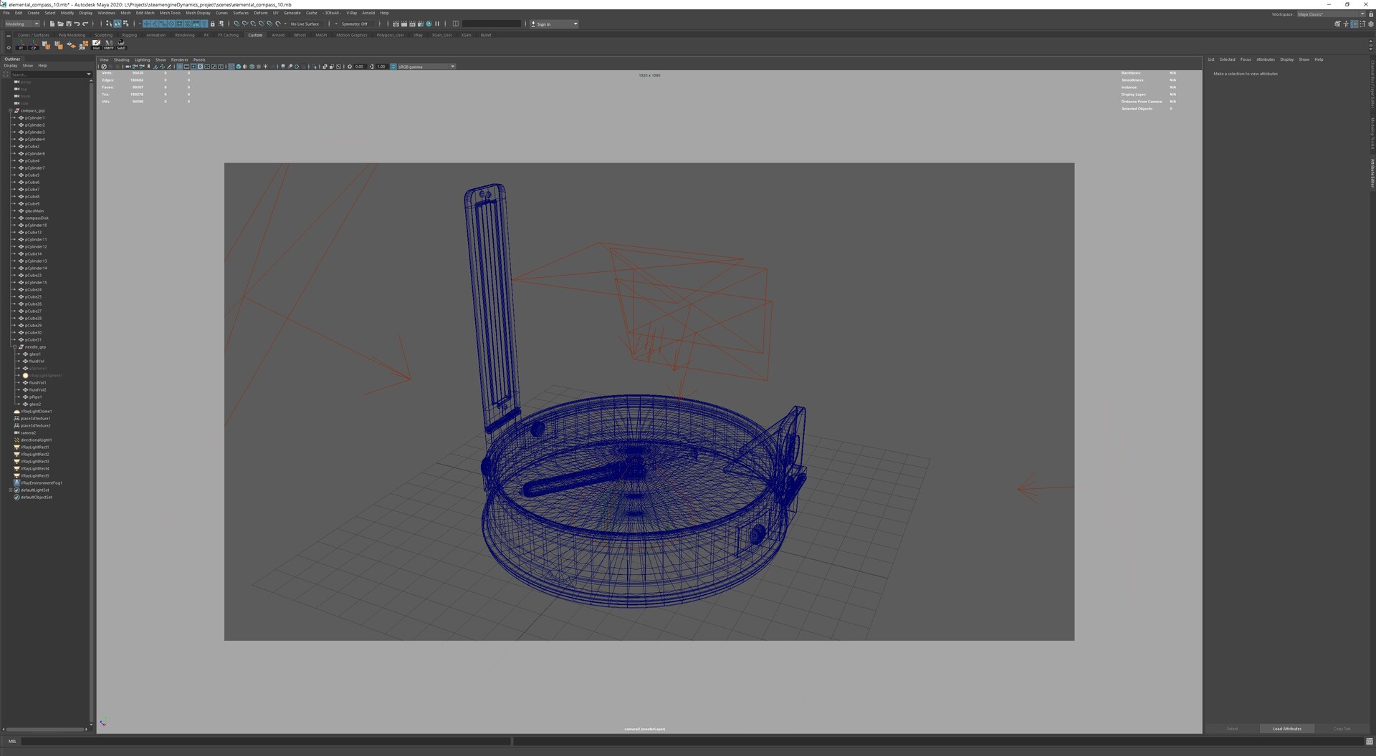1376x756 pixels.
Task: Open the Attribute Editor Selected menu
Action: point(1227,59)
